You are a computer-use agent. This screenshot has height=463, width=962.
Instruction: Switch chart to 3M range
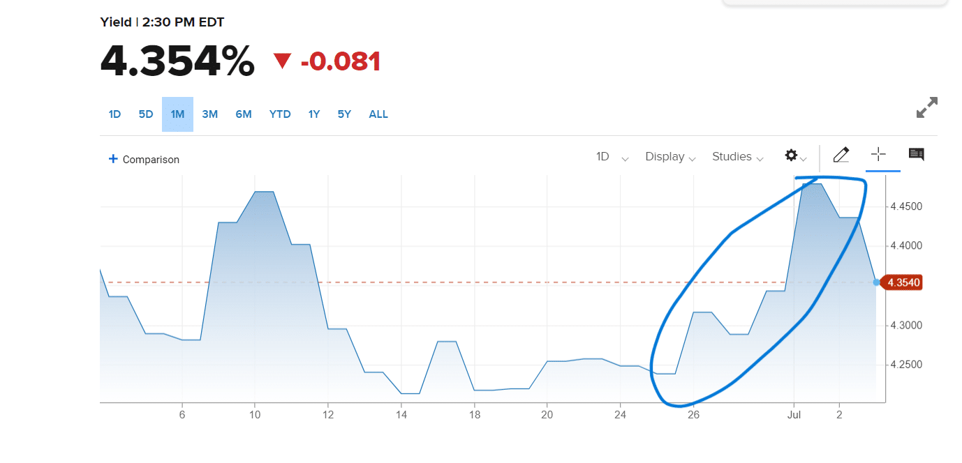click(209, 114)
